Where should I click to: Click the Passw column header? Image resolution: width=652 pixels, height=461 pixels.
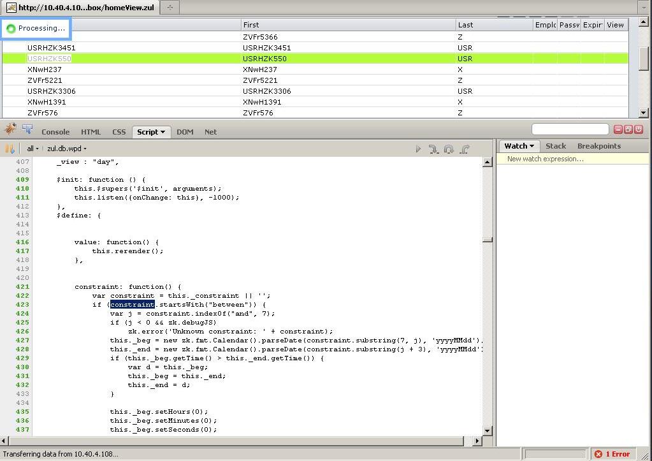pyautogui.click(x=569, y=25)
